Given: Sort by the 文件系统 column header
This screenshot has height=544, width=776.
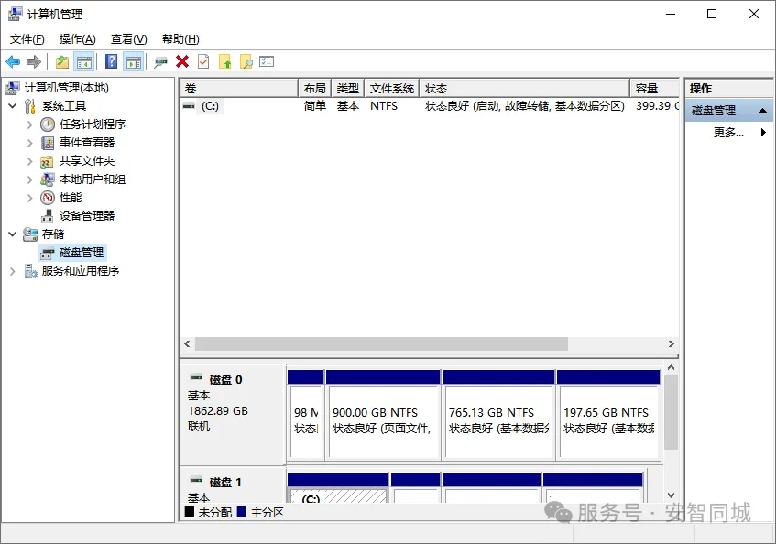Looking at the screenshot, I should 392,89.
